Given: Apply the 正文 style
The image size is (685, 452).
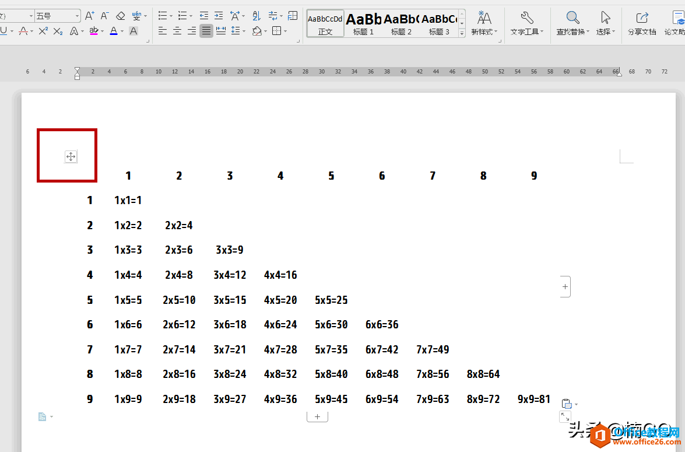Looking at the screenshot, I should click(x=325, y=23).
